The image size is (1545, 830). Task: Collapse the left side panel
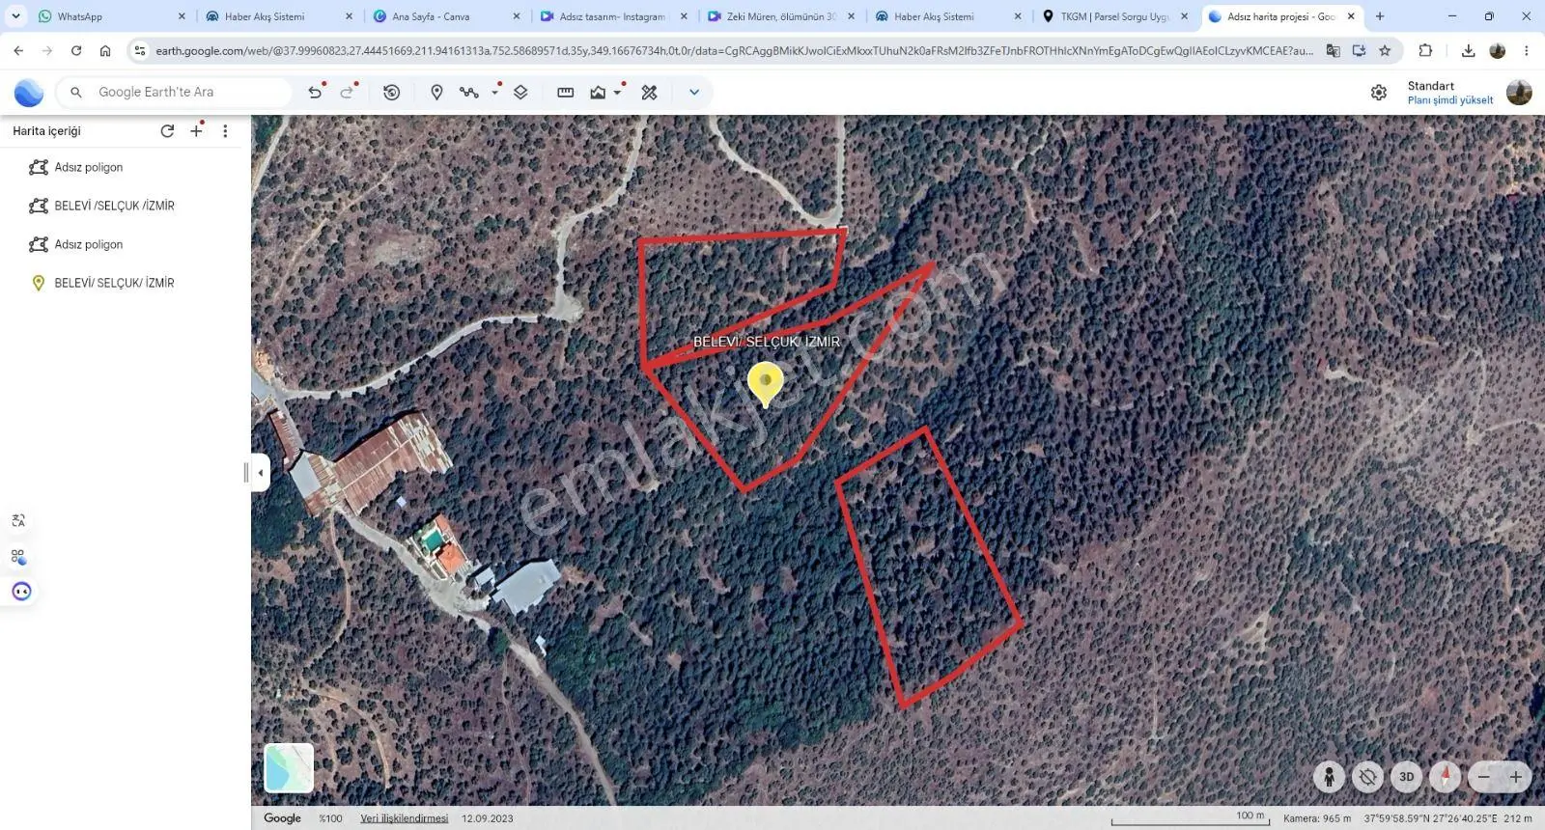[x=260, y=473]
